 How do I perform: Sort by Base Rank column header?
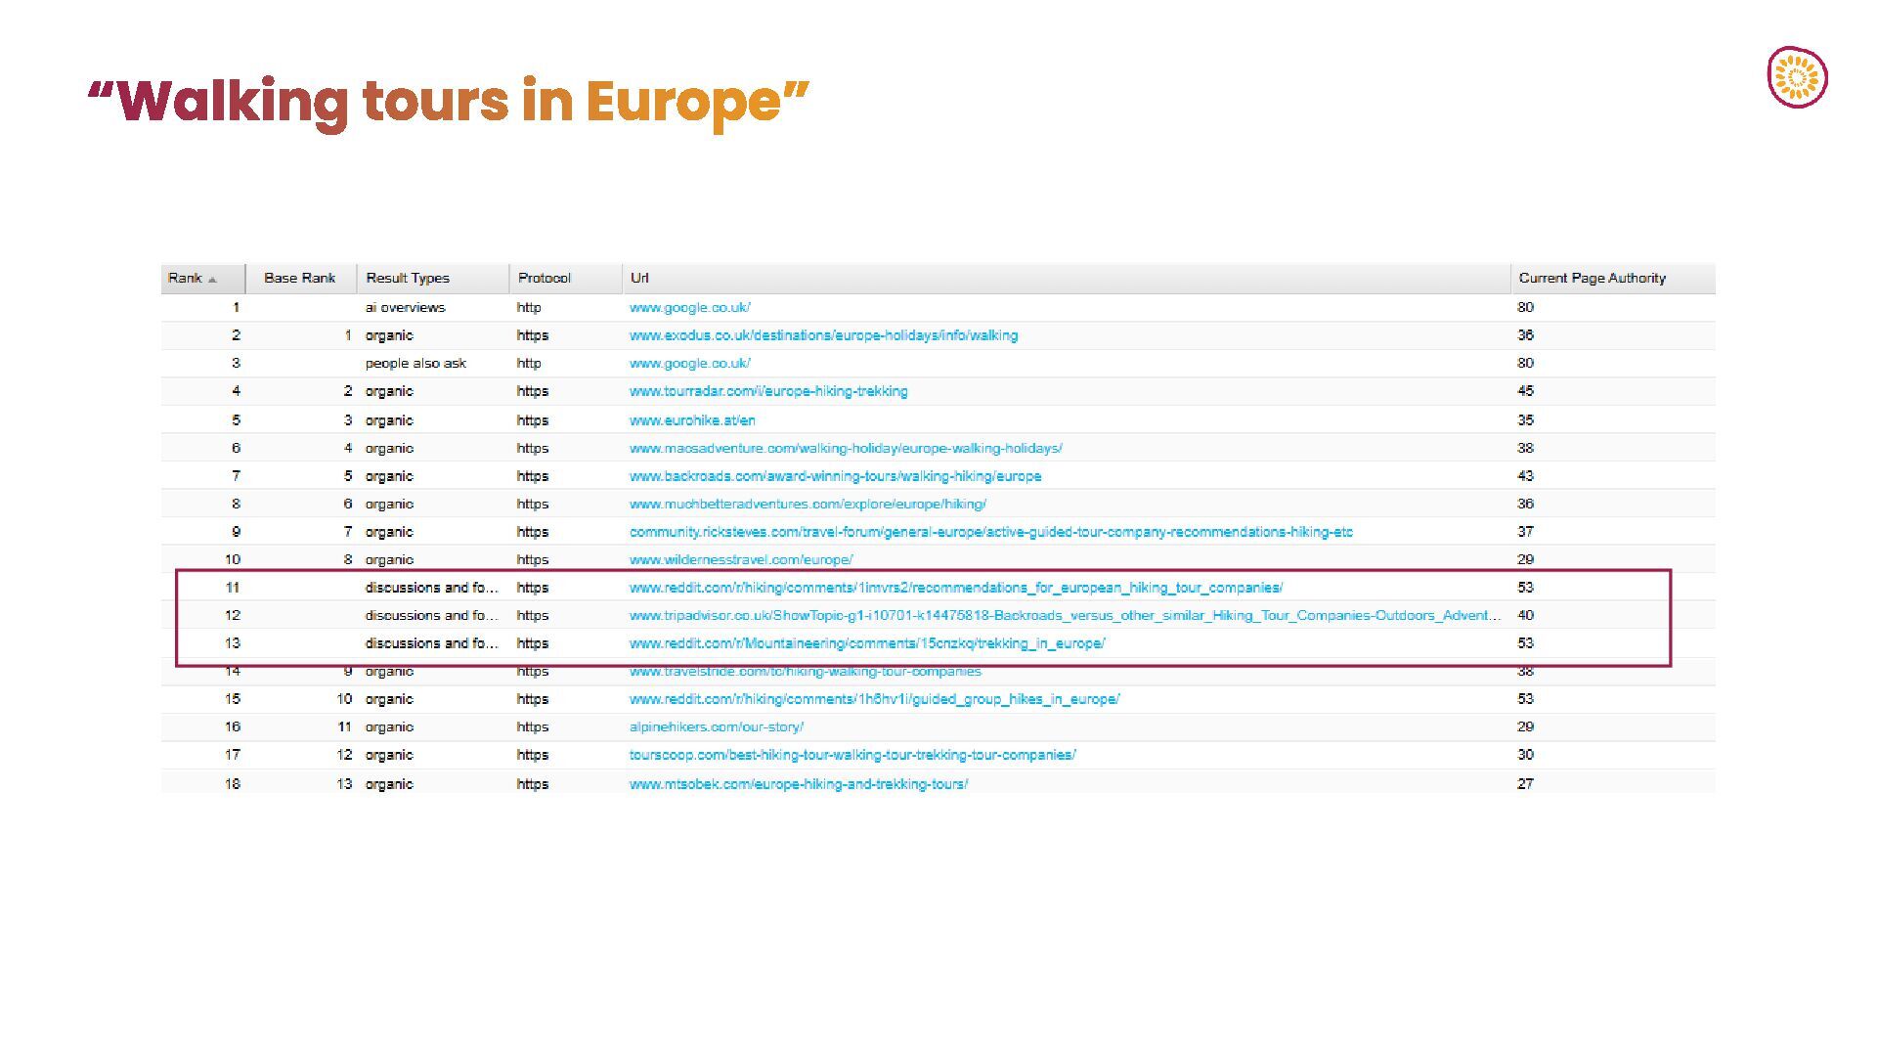299,279
